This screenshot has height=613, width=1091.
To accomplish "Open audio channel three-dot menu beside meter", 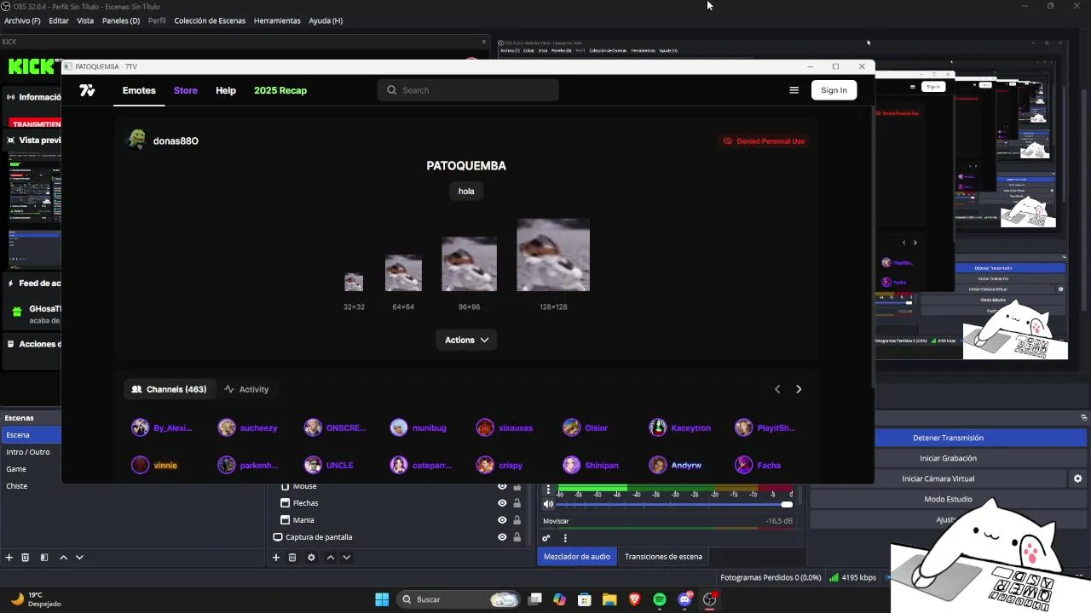I will click(x=548, y=490).
